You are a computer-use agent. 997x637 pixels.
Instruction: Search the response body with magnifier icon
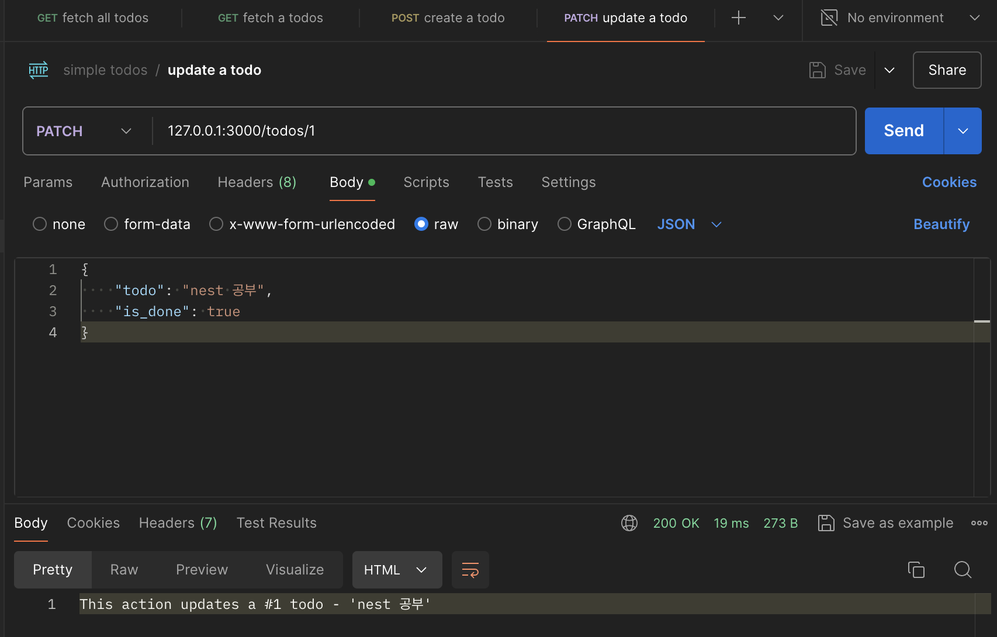coord(963,569)
